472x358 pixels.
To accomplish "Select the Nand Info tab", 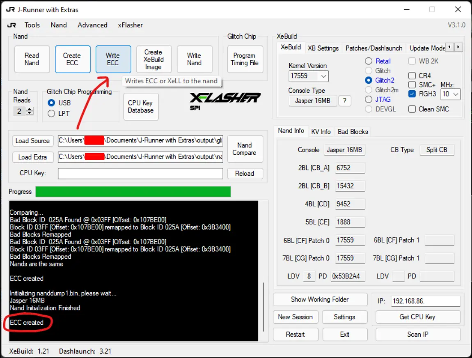I will click(x=291, y=131).
